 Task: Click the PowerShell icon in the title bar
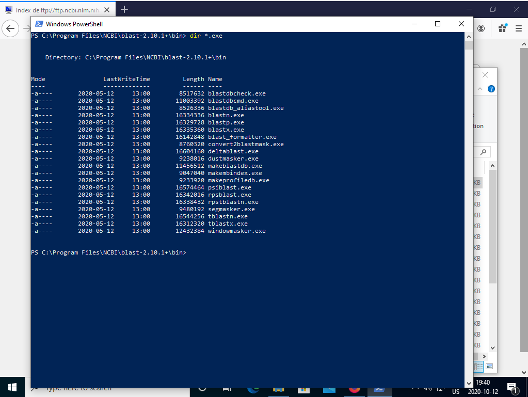point(39,24)
